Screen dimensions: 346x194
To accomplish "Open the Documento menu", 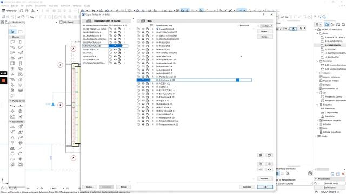I will (41, 6).
